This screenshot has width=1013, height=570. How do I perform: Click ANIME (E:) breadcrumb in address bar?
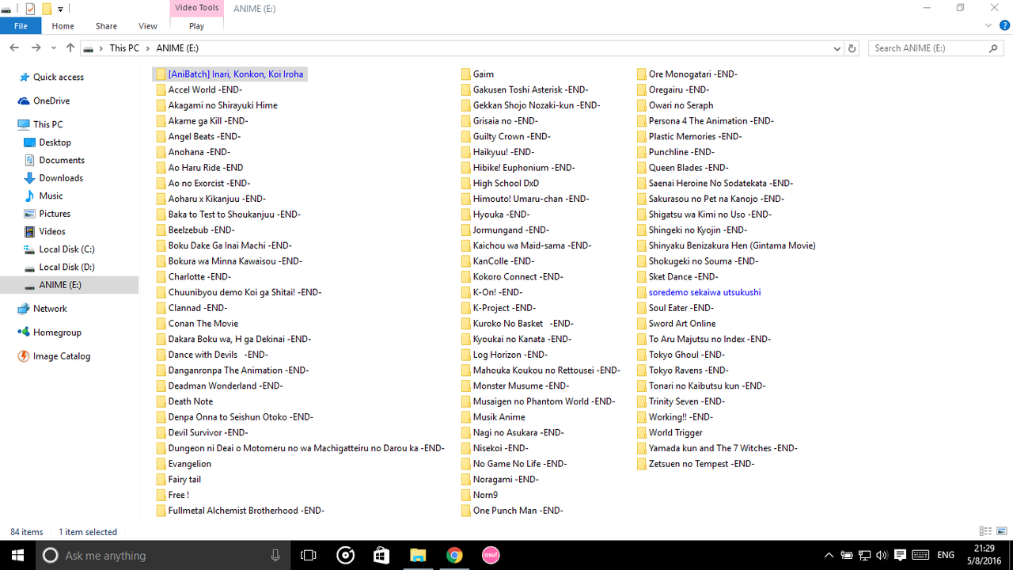[x=176, y=48]
